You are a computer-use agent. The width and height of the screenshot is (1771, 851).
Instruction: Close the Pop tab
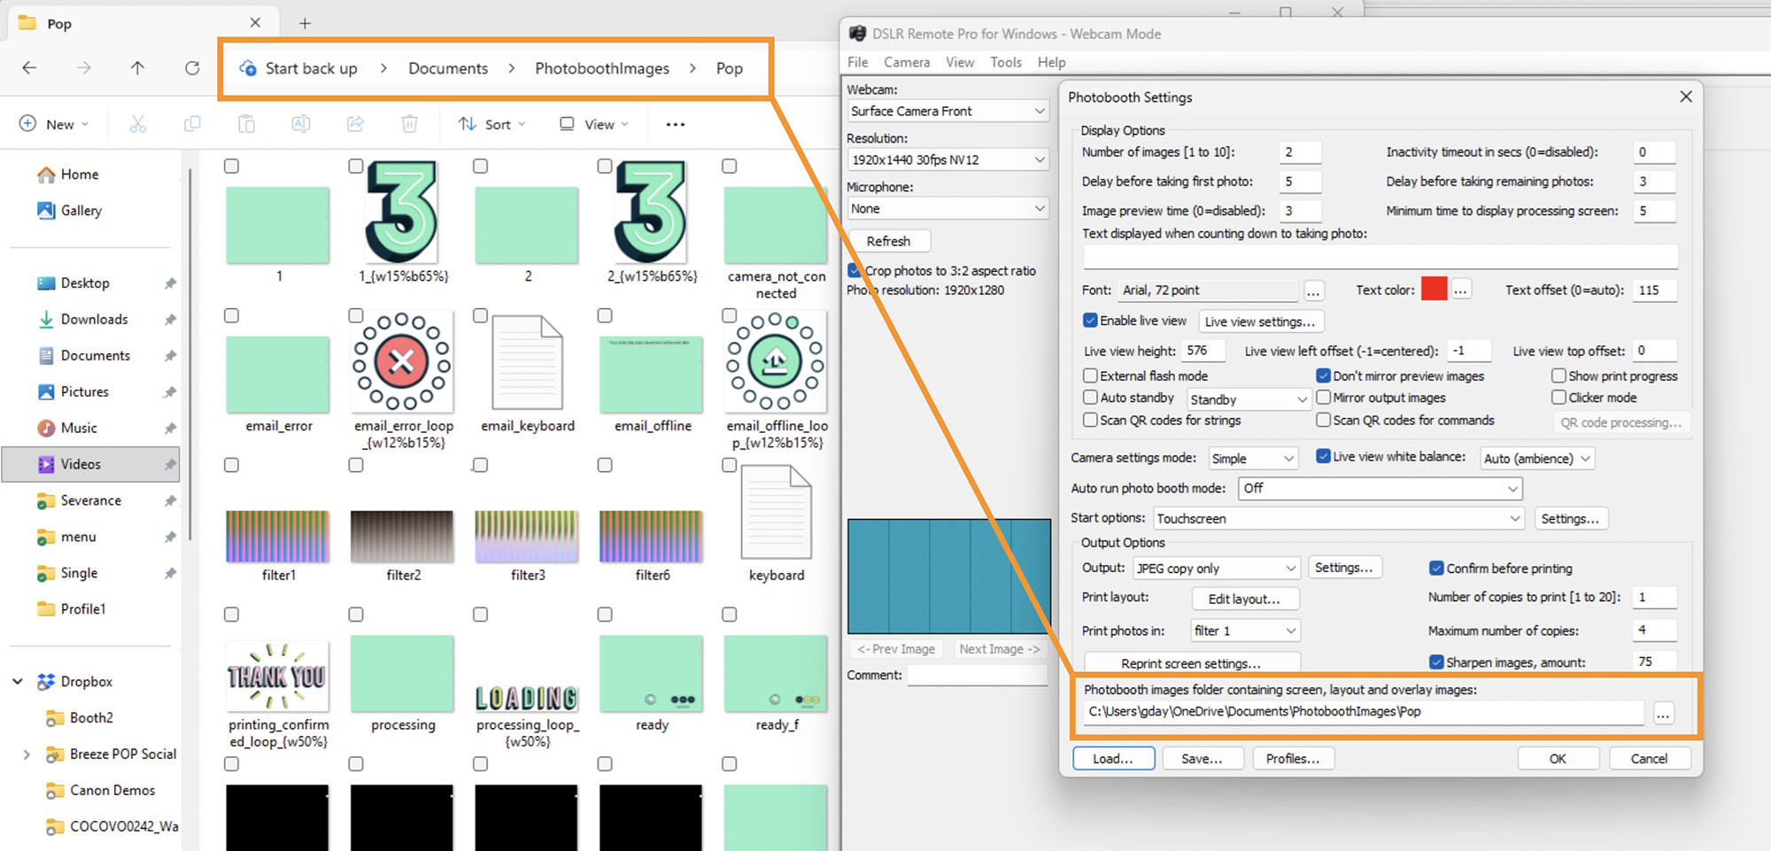pyautogui.click(x=255, y=23)
